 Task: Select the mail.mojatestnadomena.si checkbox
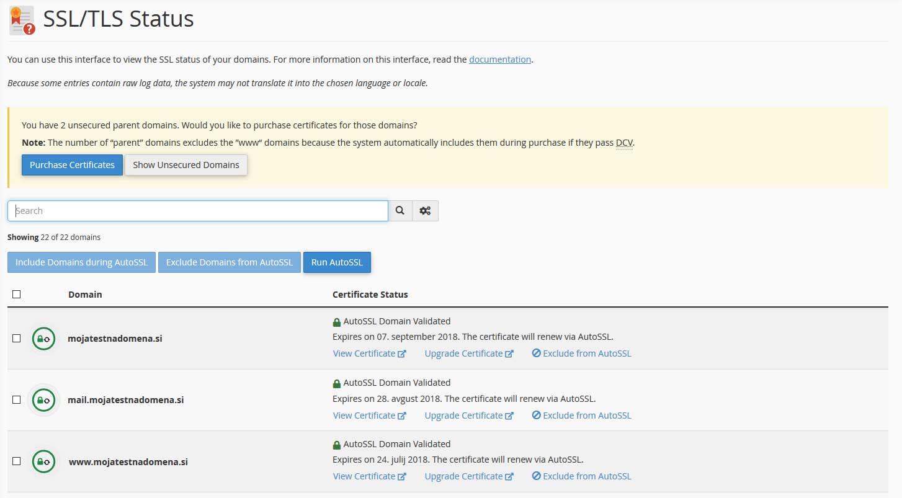(x=17, y=400)
